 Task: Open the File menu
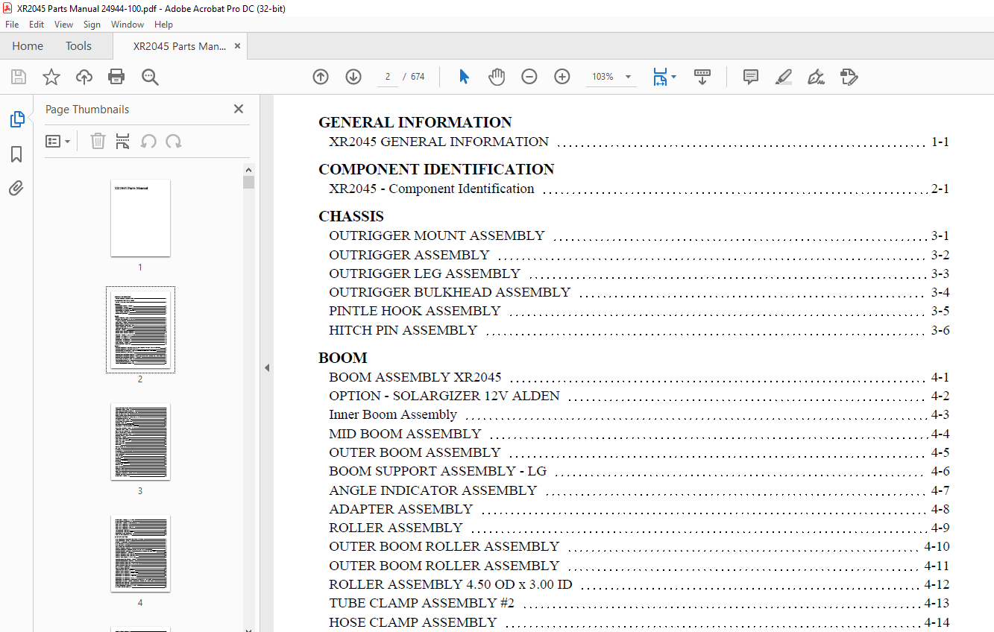pyautogui.click(x=12, y=25)
